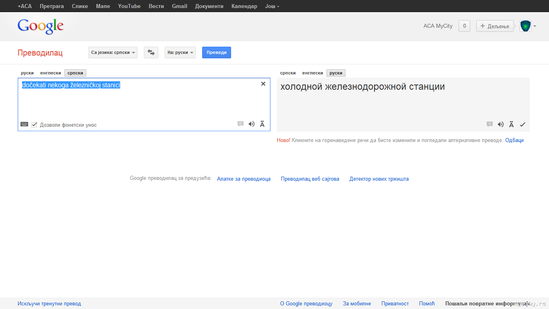Open Gmail from the top bar
The image size is (549, 309).
click(x=180, y=6)
